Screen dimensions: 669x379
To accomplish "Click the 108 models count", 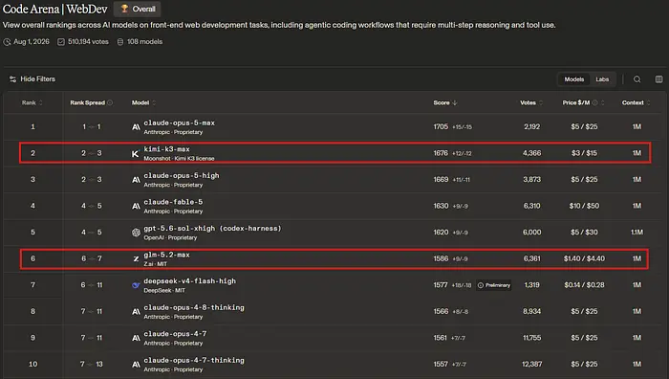I will [x=144, y=42].
